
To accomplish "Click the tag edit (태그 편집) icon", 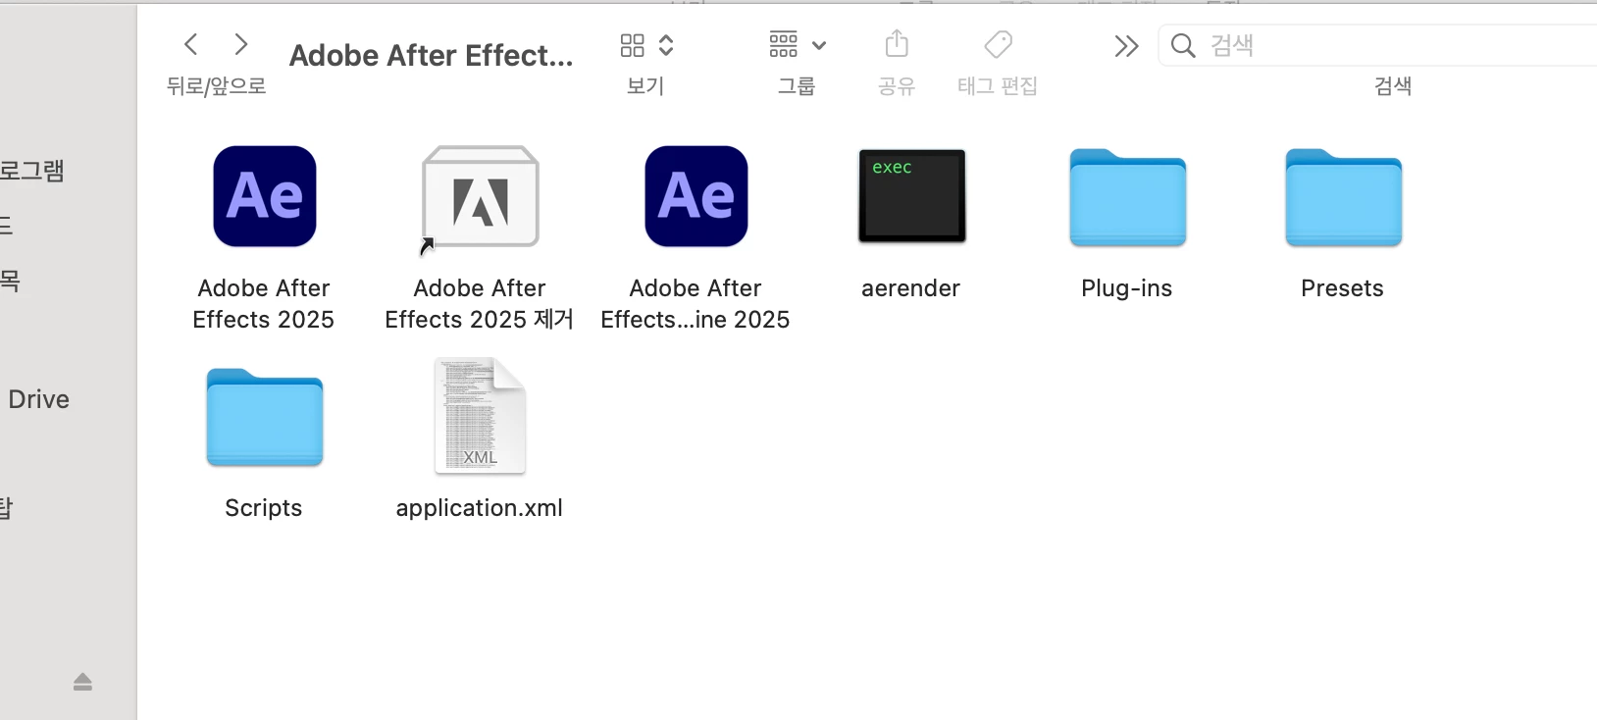I will point(999,44).
